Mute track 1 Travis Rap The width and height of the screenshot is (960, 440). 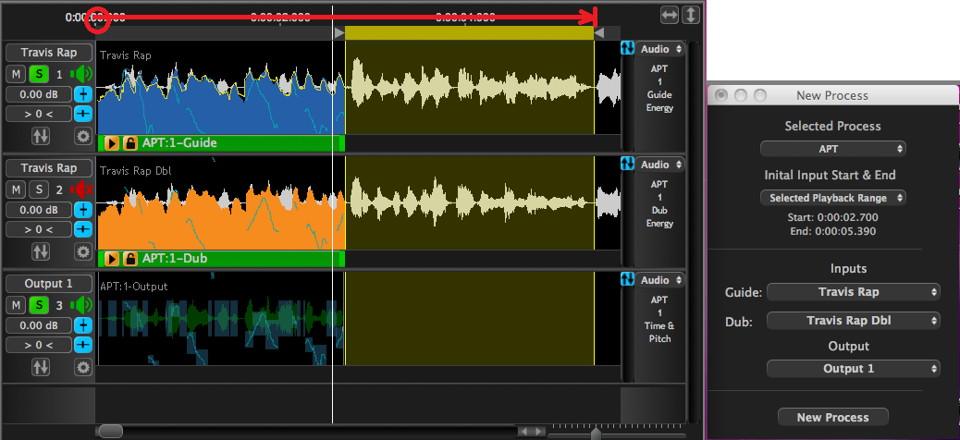pos(17,74)
